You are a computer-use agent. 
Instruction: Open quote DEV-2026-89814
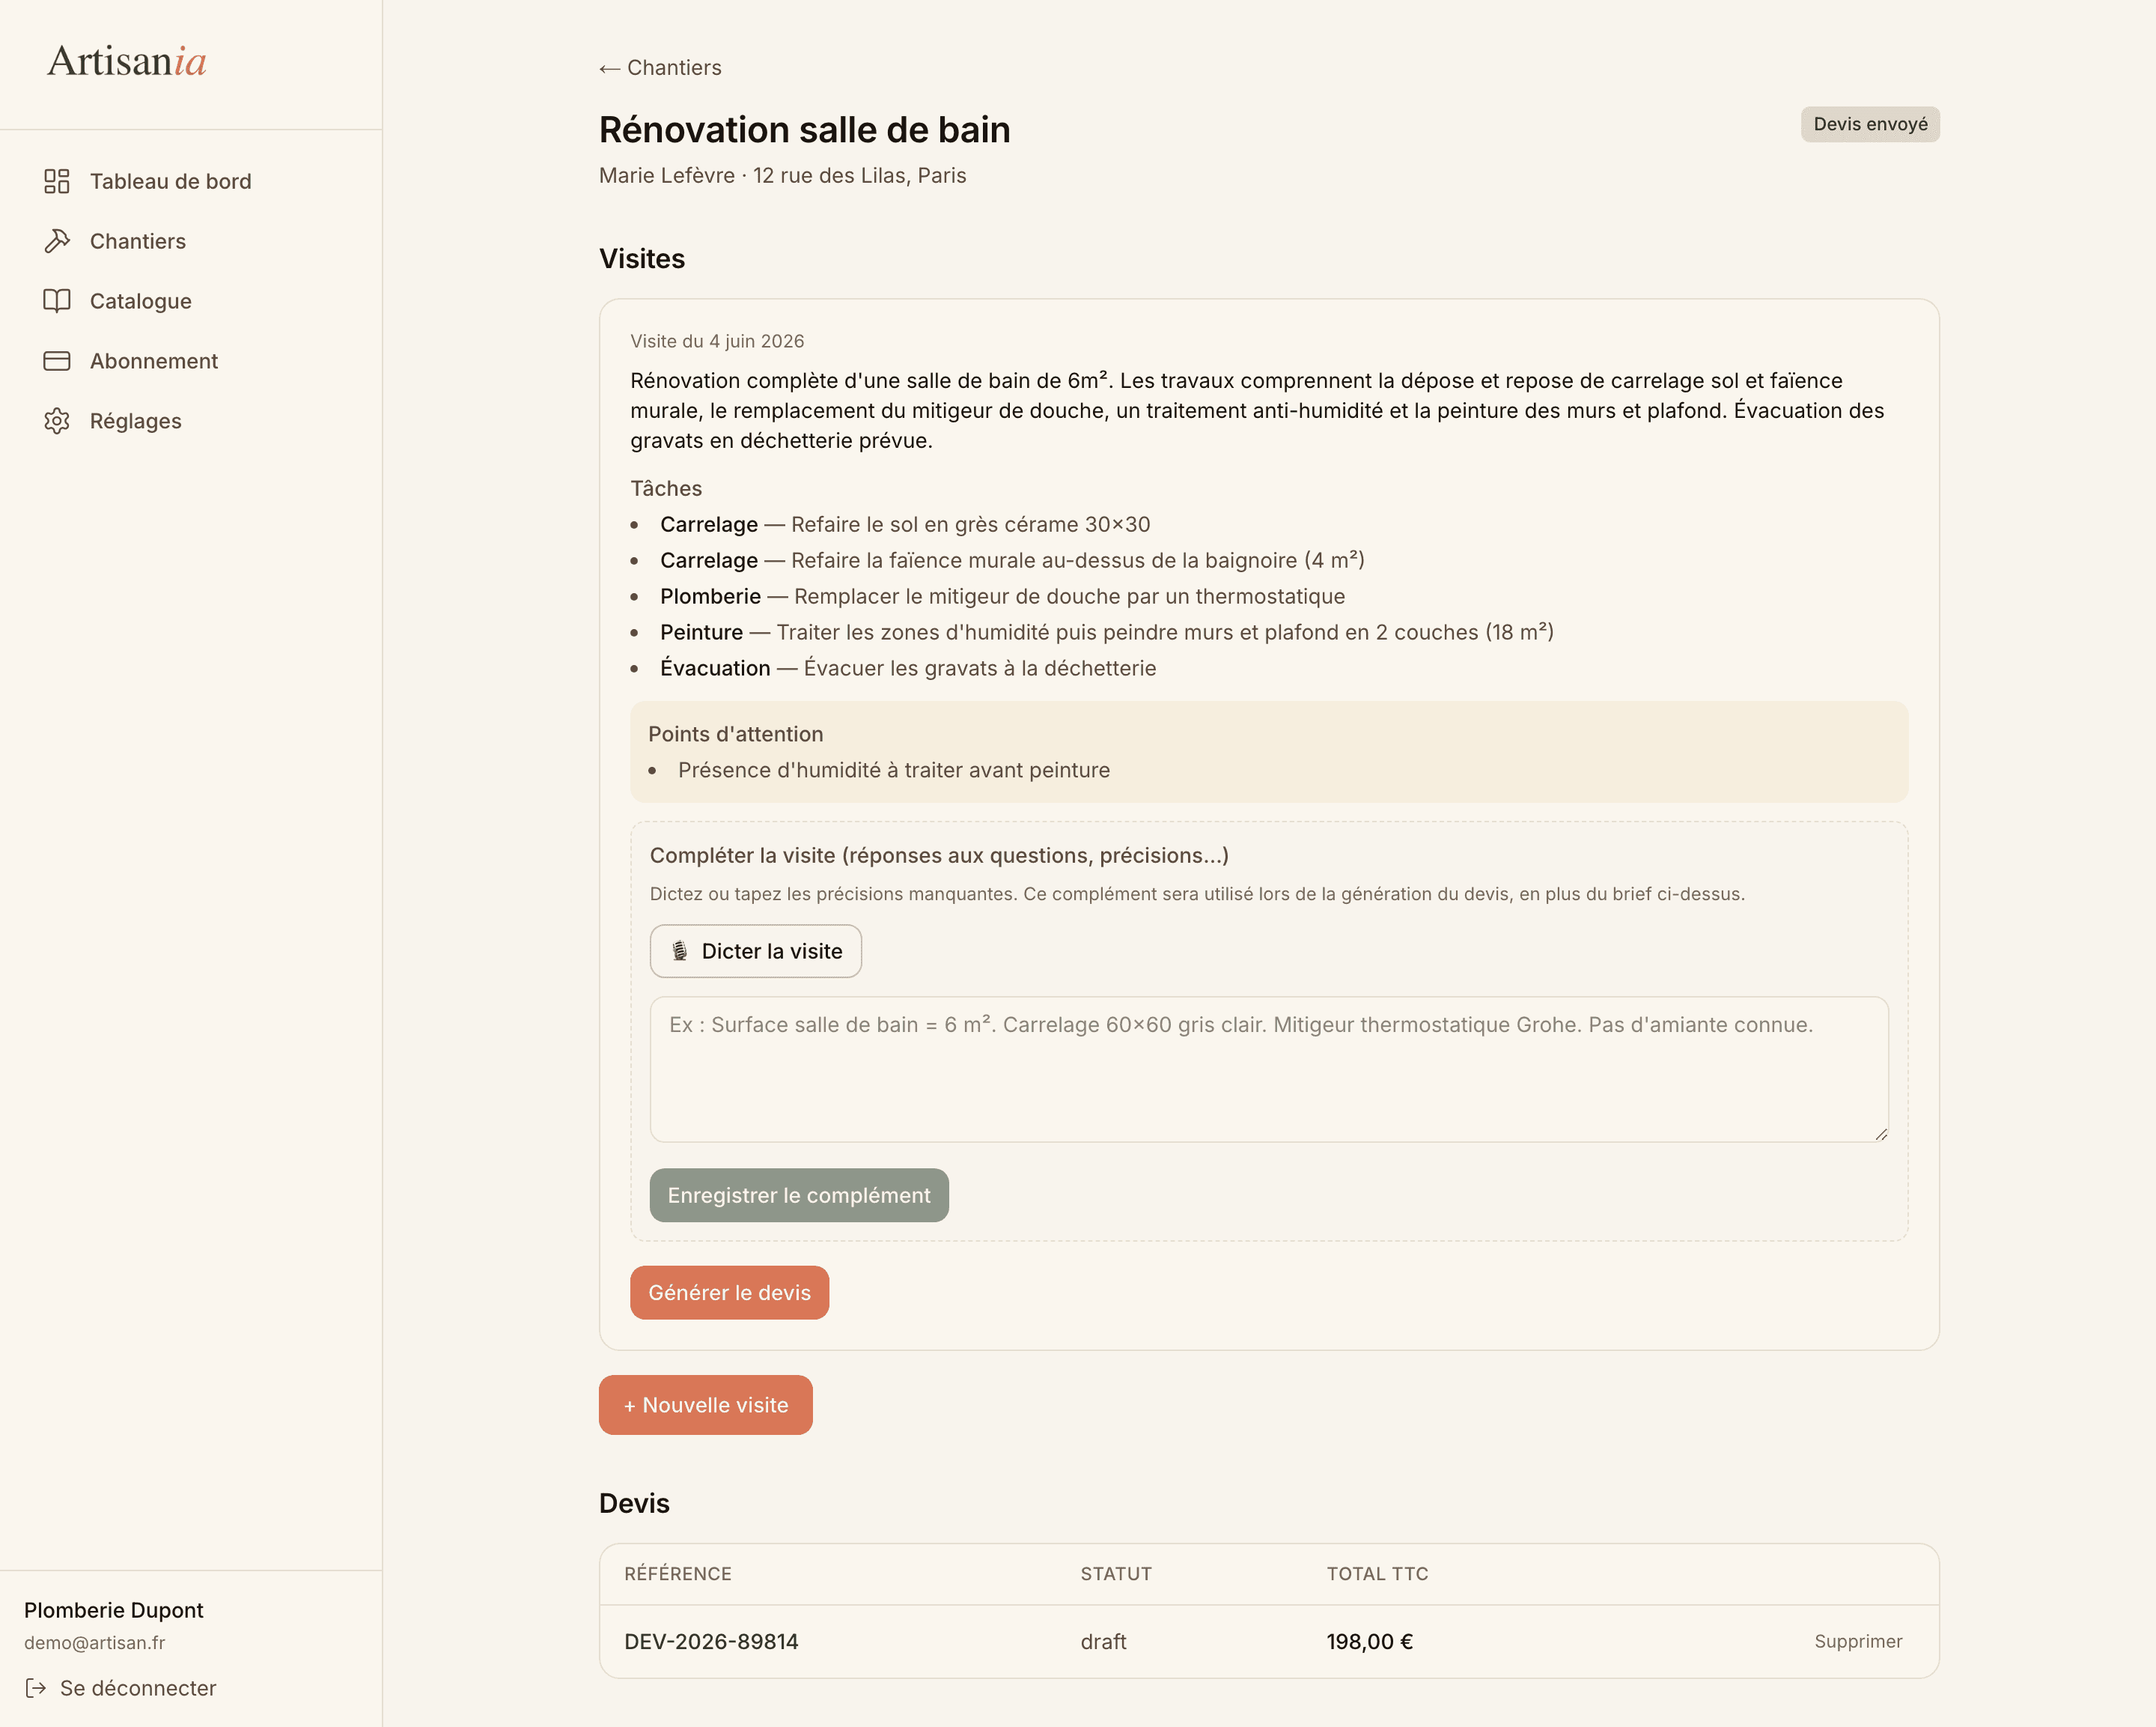coord(711,1642)
